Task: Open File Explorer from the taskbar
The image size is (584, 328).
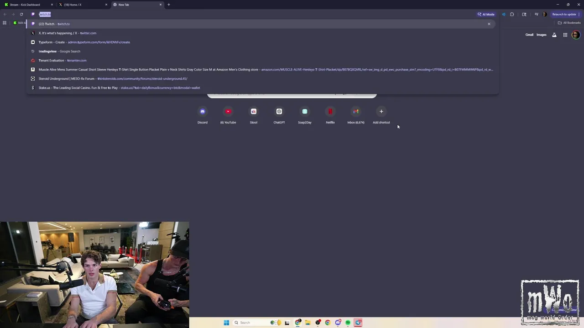Action: (x=308, y=323)
